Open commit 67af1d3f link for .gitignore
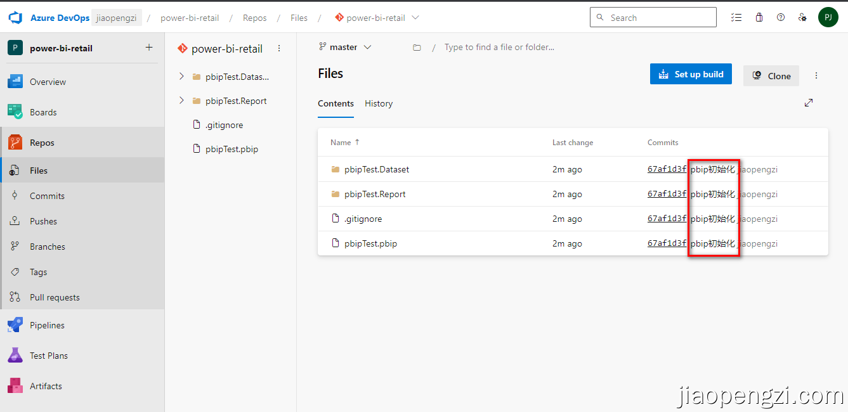 (x=667, y=219)
